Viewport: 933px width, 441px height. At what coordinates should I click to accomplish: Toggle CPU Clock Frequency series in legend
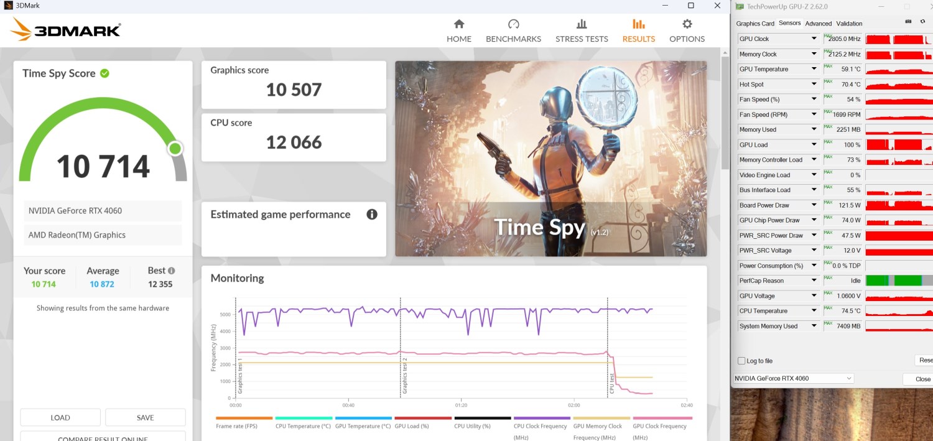pos(542,428)
